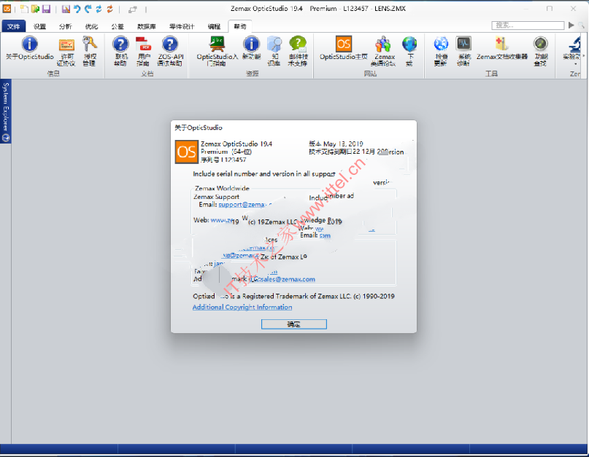
Task: Switch to the Optimize (优化) tab
Action: (91, 26)
